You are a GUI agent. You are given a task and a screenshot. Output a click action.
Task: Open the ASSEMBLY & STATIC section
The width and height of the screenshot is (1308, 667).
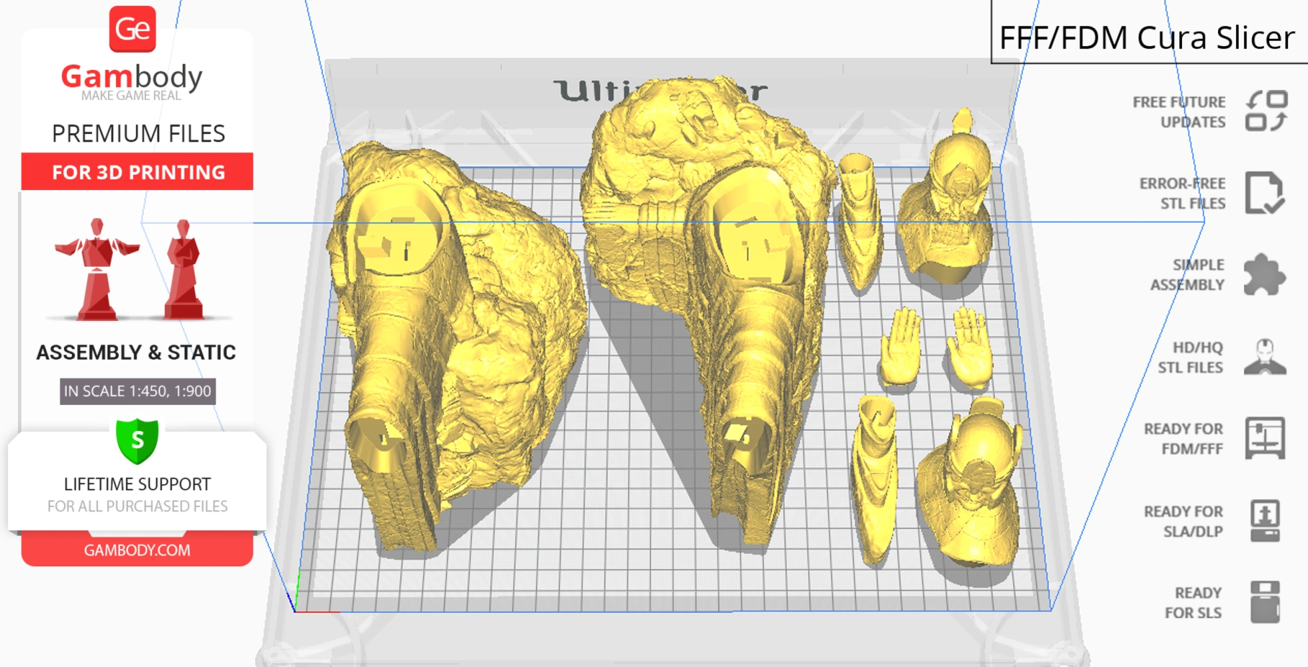pos(136,352)
